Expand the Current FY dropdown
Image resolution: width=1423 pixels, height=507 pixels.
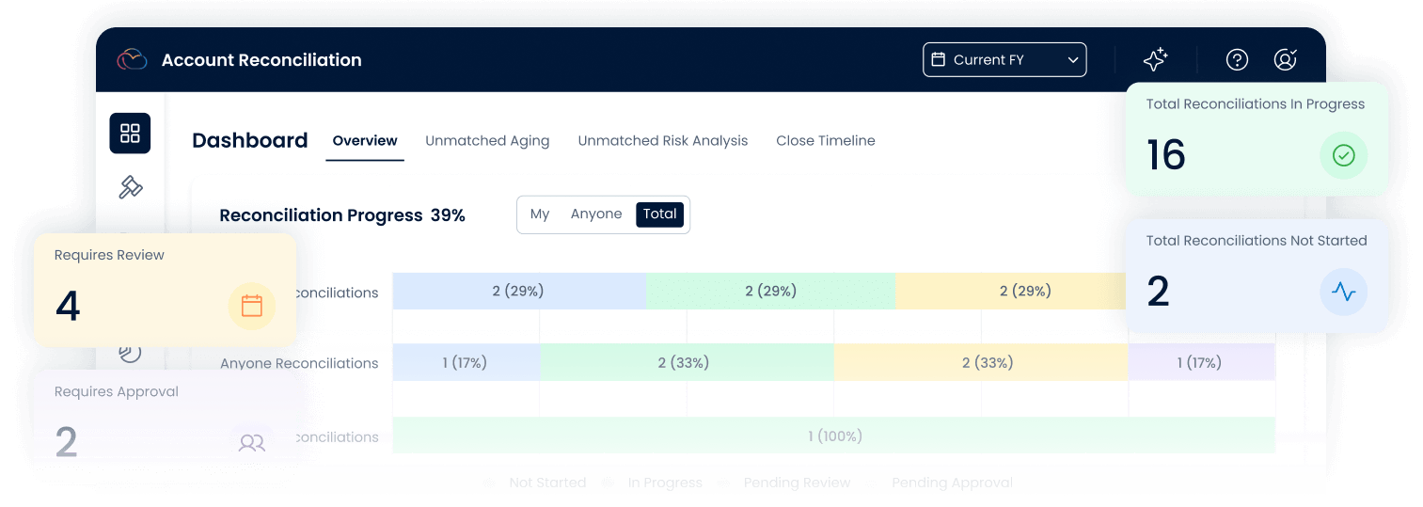coord(1004,60)
